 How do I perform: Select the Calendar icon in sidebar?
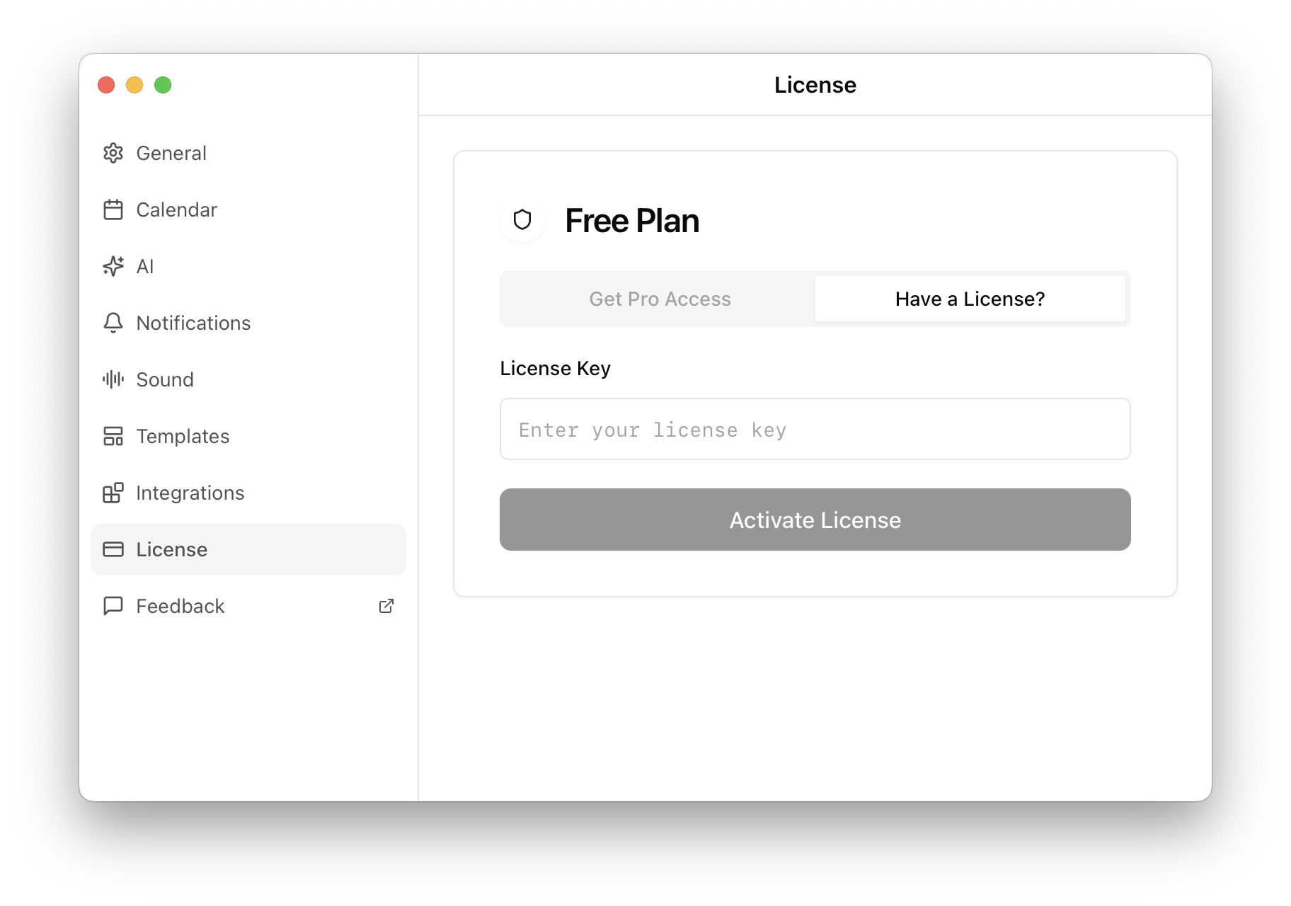(113, 210)
